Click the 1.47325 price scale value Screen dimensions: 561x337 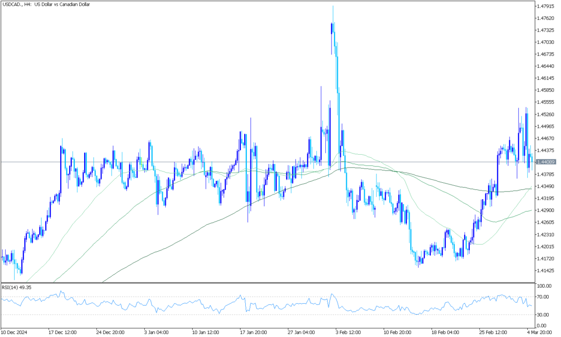[x=545, y=30]
